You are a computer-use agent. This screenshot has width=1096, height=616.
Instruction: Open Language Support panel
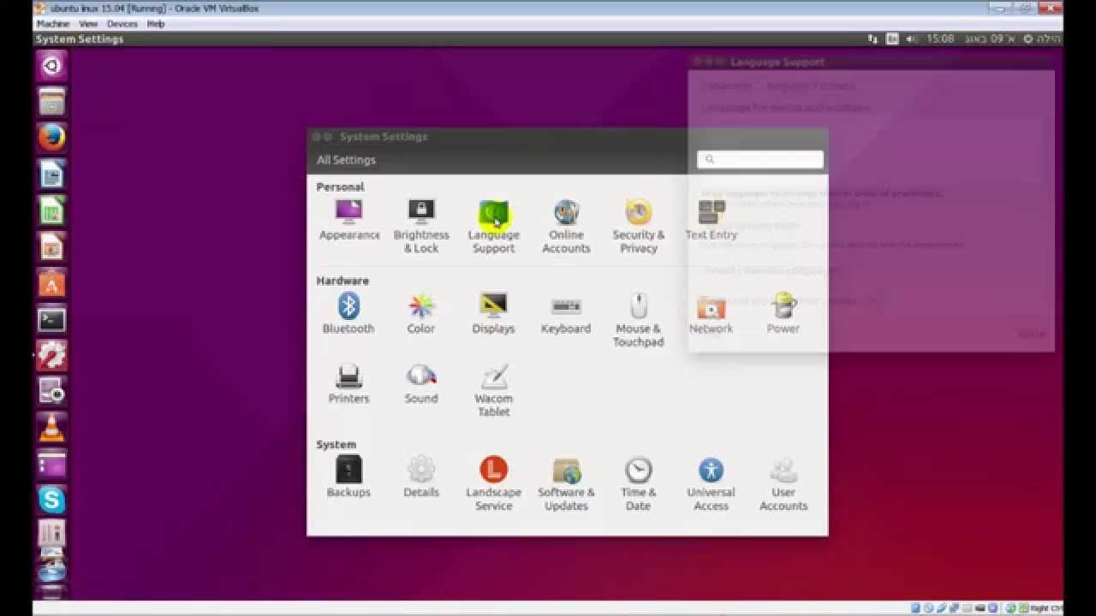click(494, 227)
